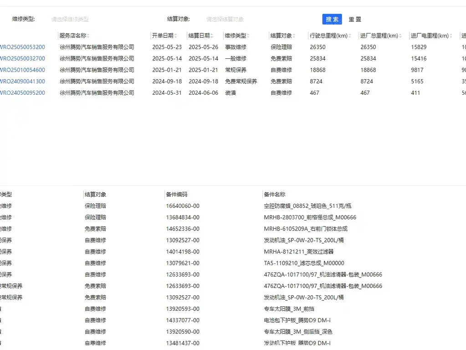Select the 备件编码 16640060-00 row
Image resolution: width=466 pixels, height=350 pixels.
233,206
